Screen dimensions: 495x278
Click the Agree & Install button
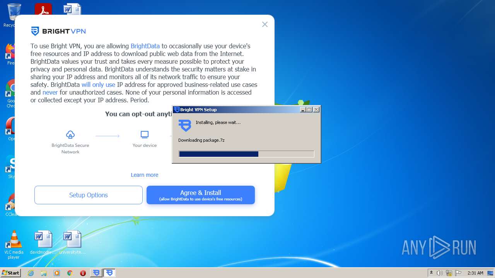(x=201, y=195)
